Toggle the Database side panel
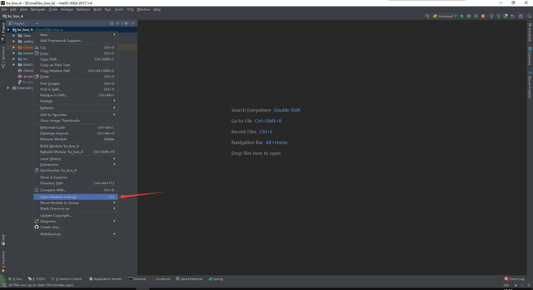The width and height of the screenshot is (533, 290). pyautogui.click(x=530, y=56)
